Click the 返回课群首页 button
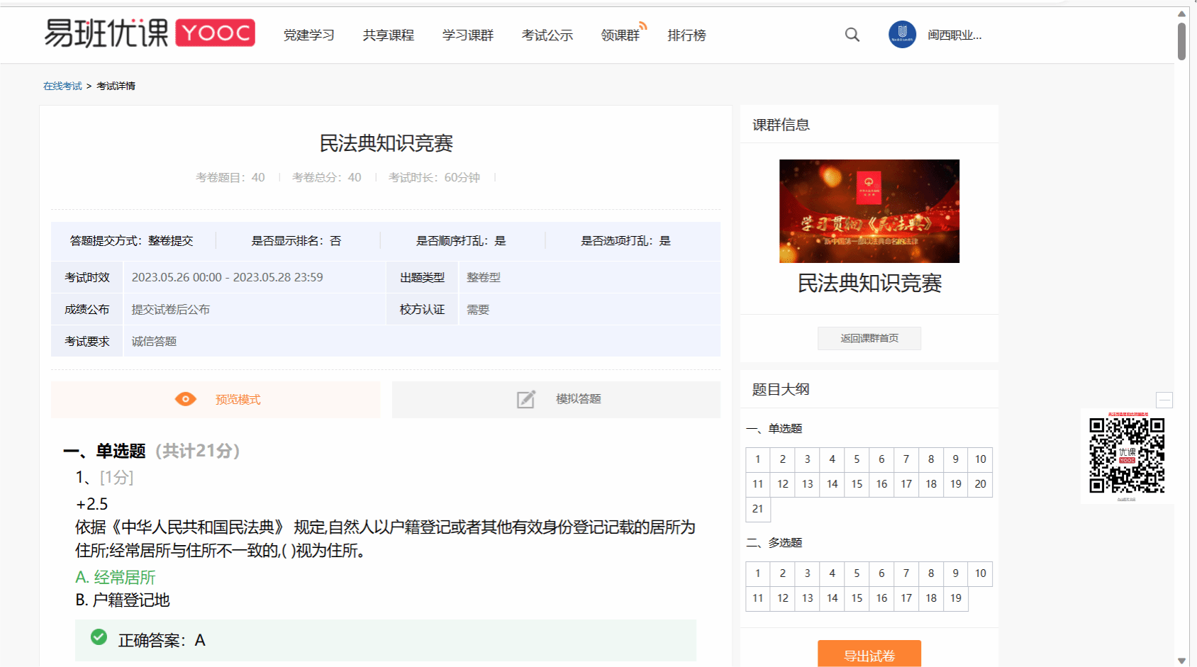 (x=869, y=338)
